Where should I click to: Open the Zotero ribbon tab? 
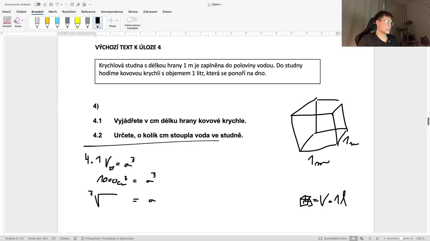[167, 12]
